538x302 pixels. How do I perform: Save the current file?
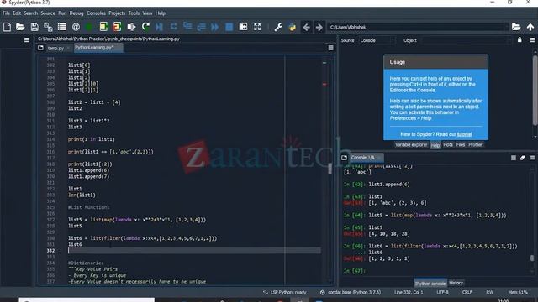[34, 27]
